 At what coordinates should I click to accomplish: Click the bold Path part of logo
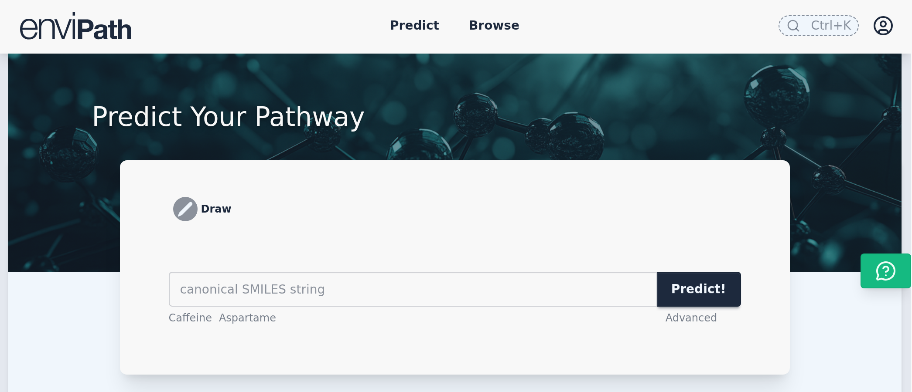click(105, 30)
